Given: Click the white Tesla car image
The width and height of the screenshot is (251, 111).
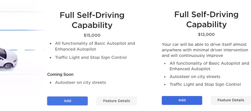Looking at the screenshot, I should [x=8, y=59].
